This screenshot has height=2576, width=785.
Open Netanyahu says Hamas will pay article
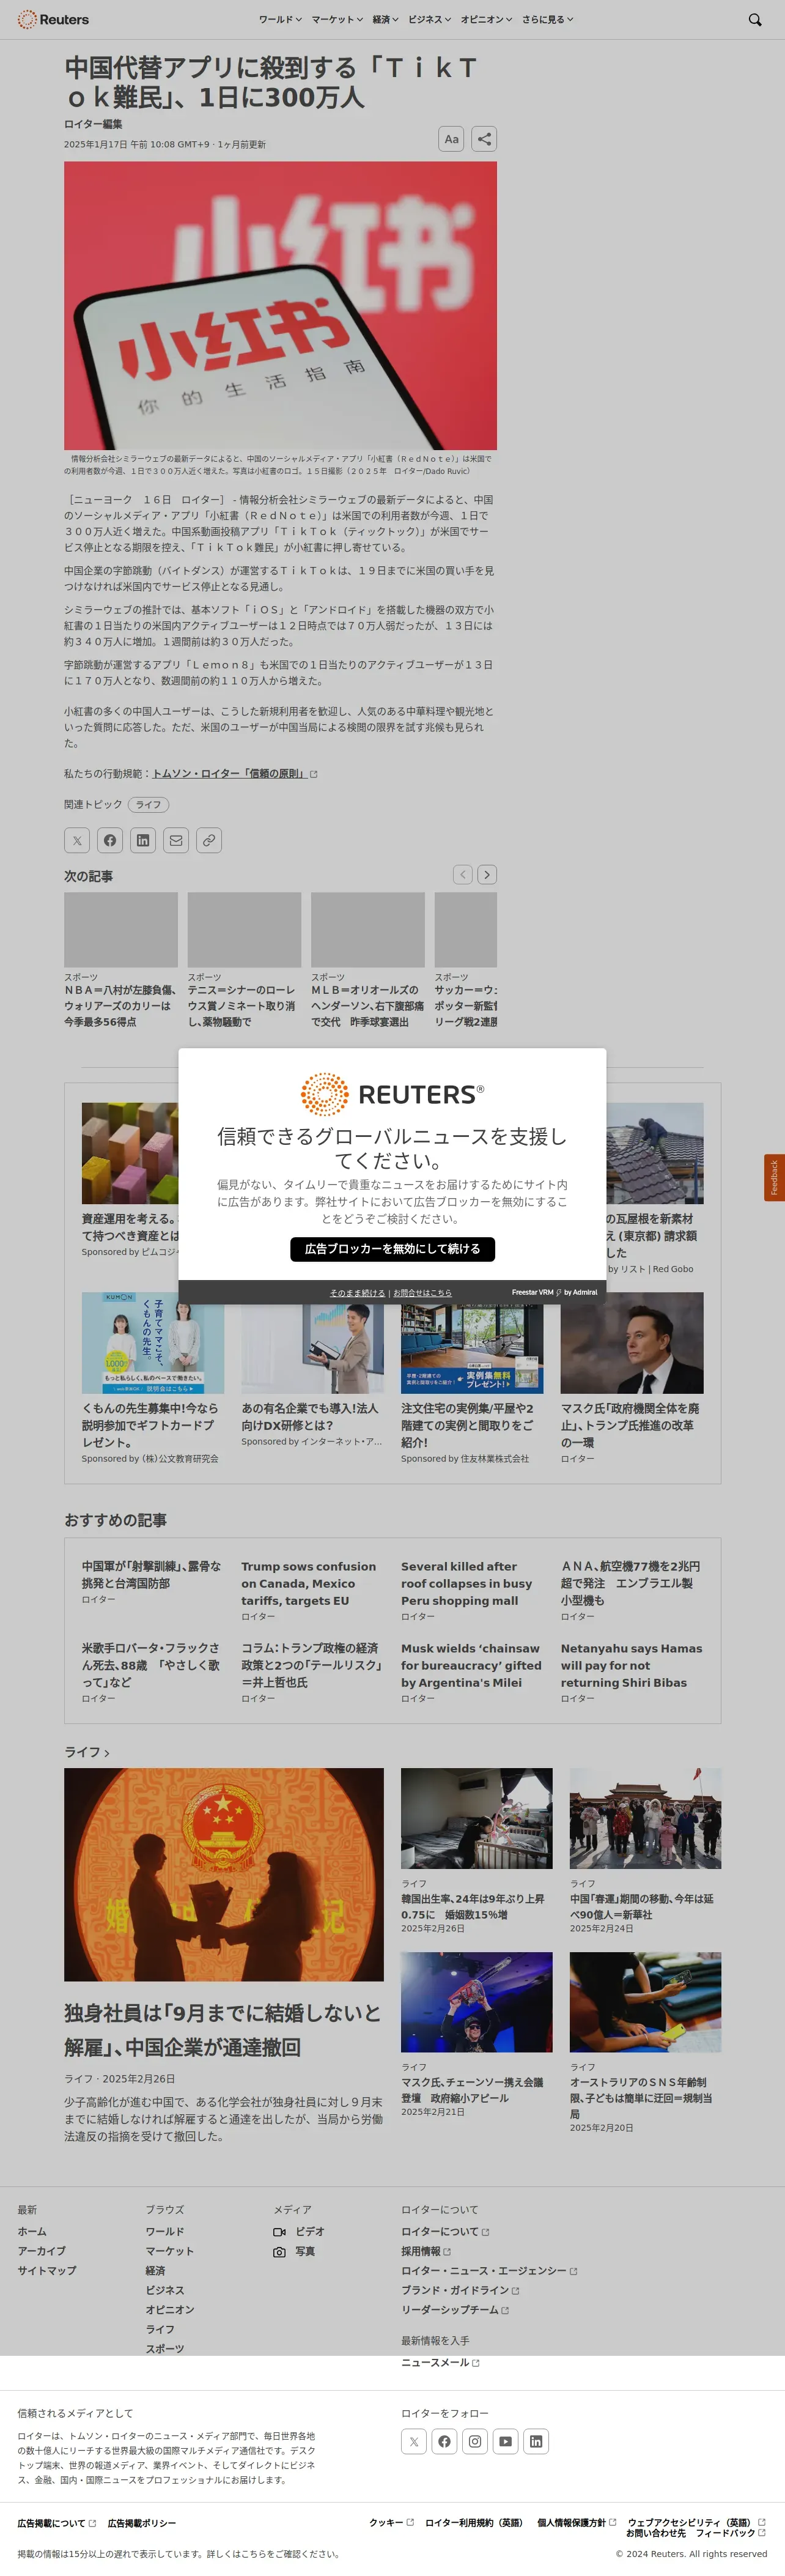pyautogui.click(x=631, y=1666)
